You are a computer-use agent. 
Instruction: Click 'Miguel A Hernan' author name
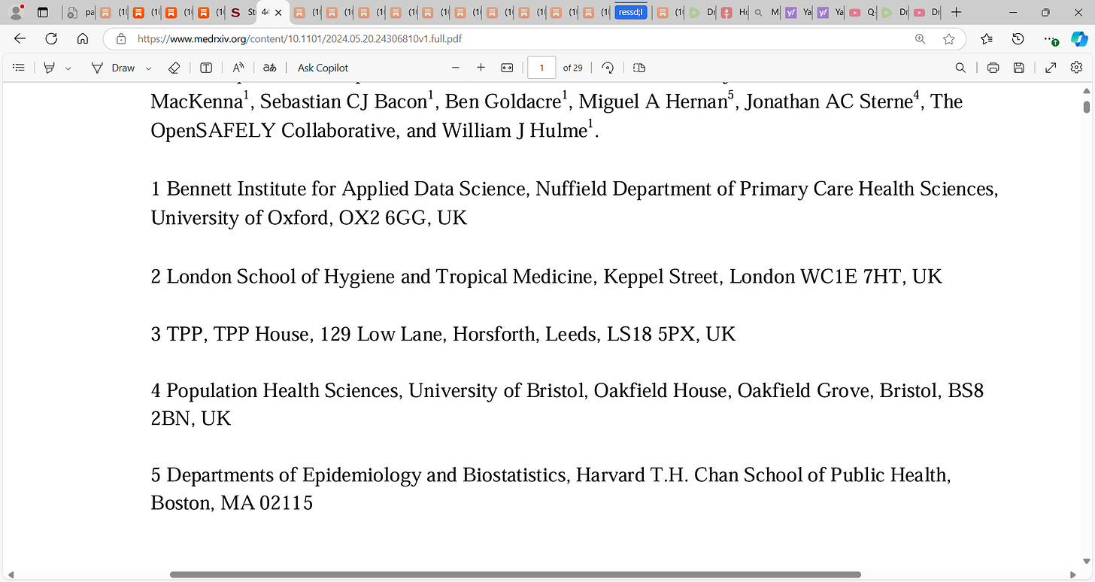[653, 102]
